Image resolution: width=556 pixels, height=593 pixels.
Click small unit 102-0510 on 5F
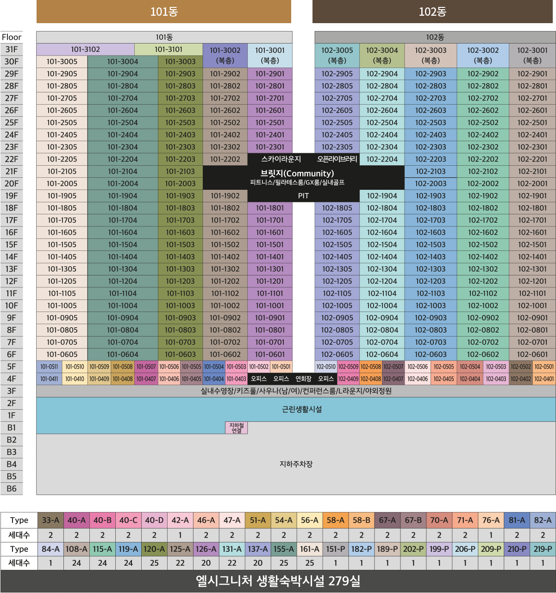click(326, 367)
